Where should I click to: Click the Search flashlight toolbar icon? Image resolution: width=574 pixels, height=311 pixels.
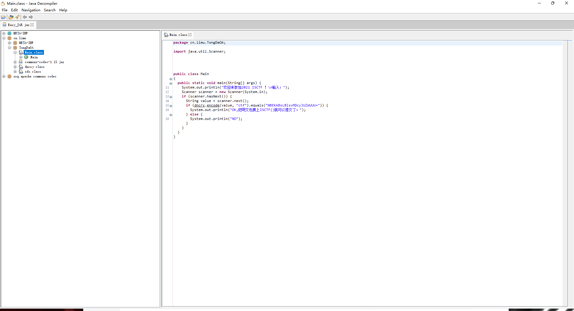(17, 17)
